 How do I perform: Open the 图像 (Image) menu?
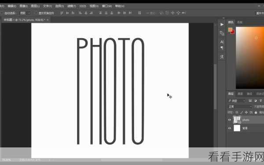23,6
